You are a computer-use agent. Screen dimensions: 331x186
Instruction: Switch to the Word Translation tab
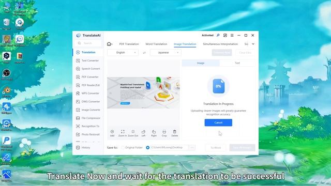click(156, 44)
